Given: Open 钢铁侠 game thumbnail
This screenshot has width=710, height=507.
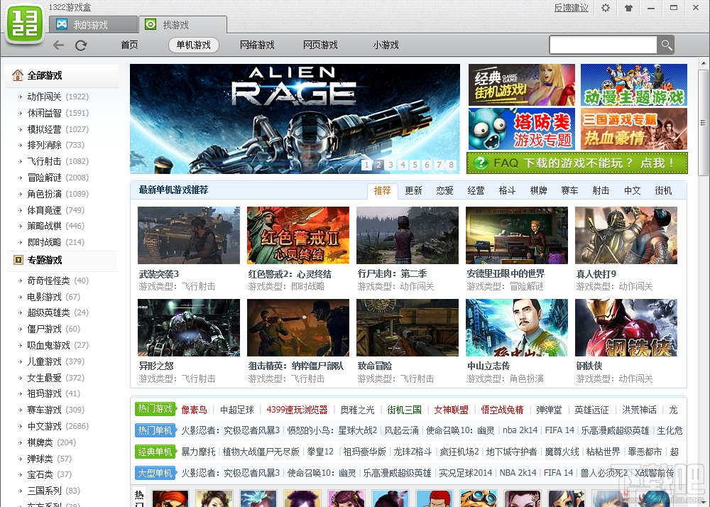Looking at the screenshot, I should click(626, 328).
